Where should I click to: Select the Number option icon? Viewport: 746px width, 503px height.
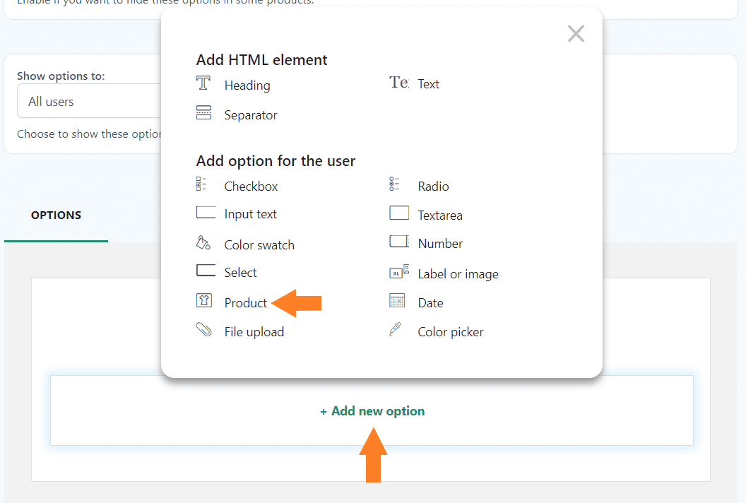click(399, 242)
